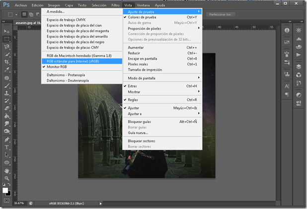
Task: Select the Ellipse shape tool
Action: click(x=7, y=162)
